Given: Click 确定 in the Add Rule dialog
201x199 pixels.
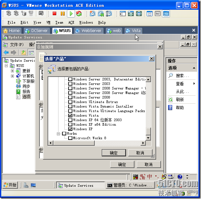Looking at the screenshot, I should [122, 164].
